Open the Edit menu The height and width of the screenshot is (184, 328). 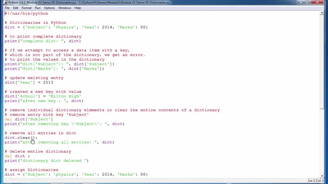16,8
